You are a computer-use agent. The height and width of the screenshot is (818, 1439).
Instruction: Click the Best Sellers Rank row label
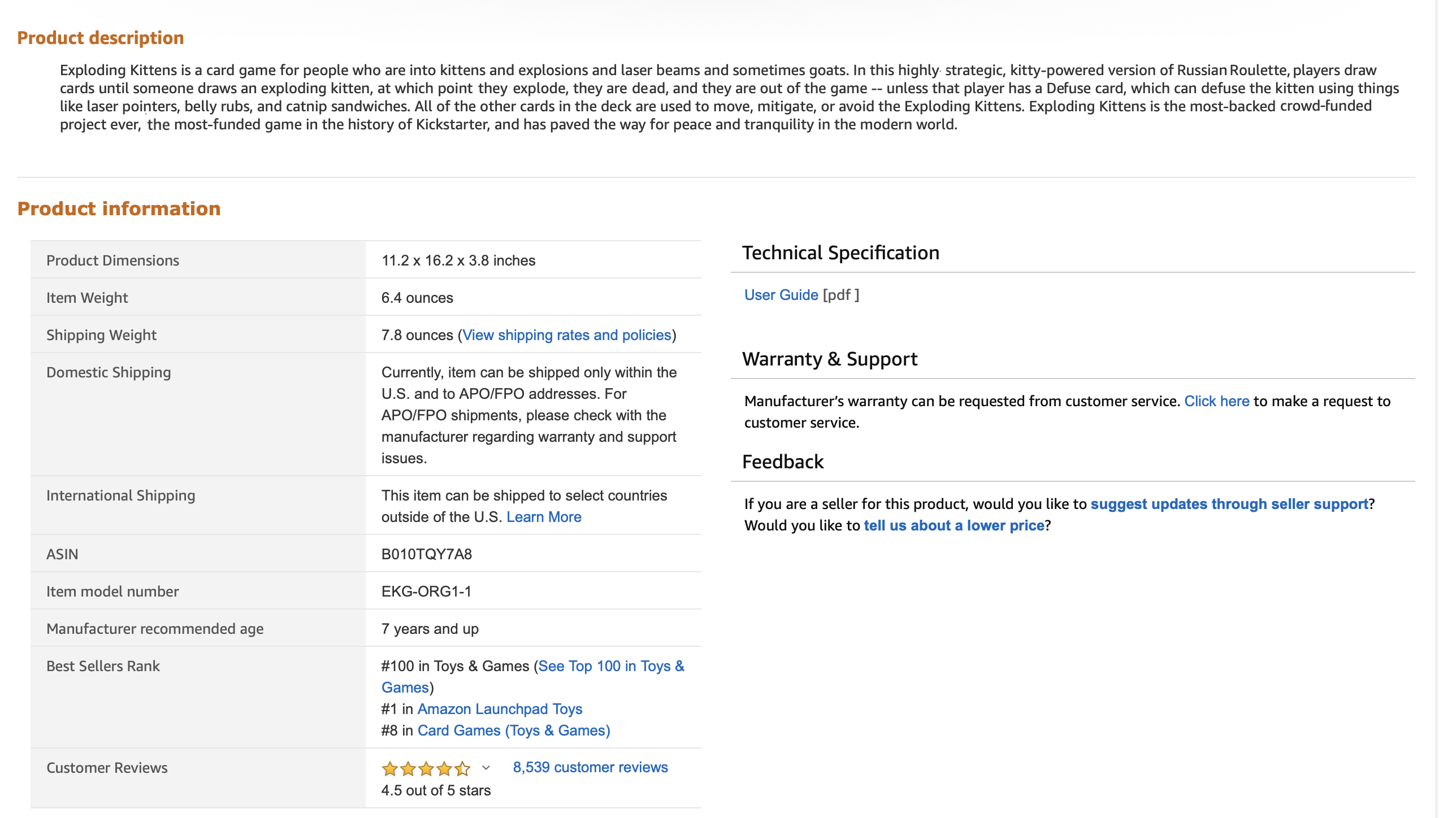tap(103, 666)
